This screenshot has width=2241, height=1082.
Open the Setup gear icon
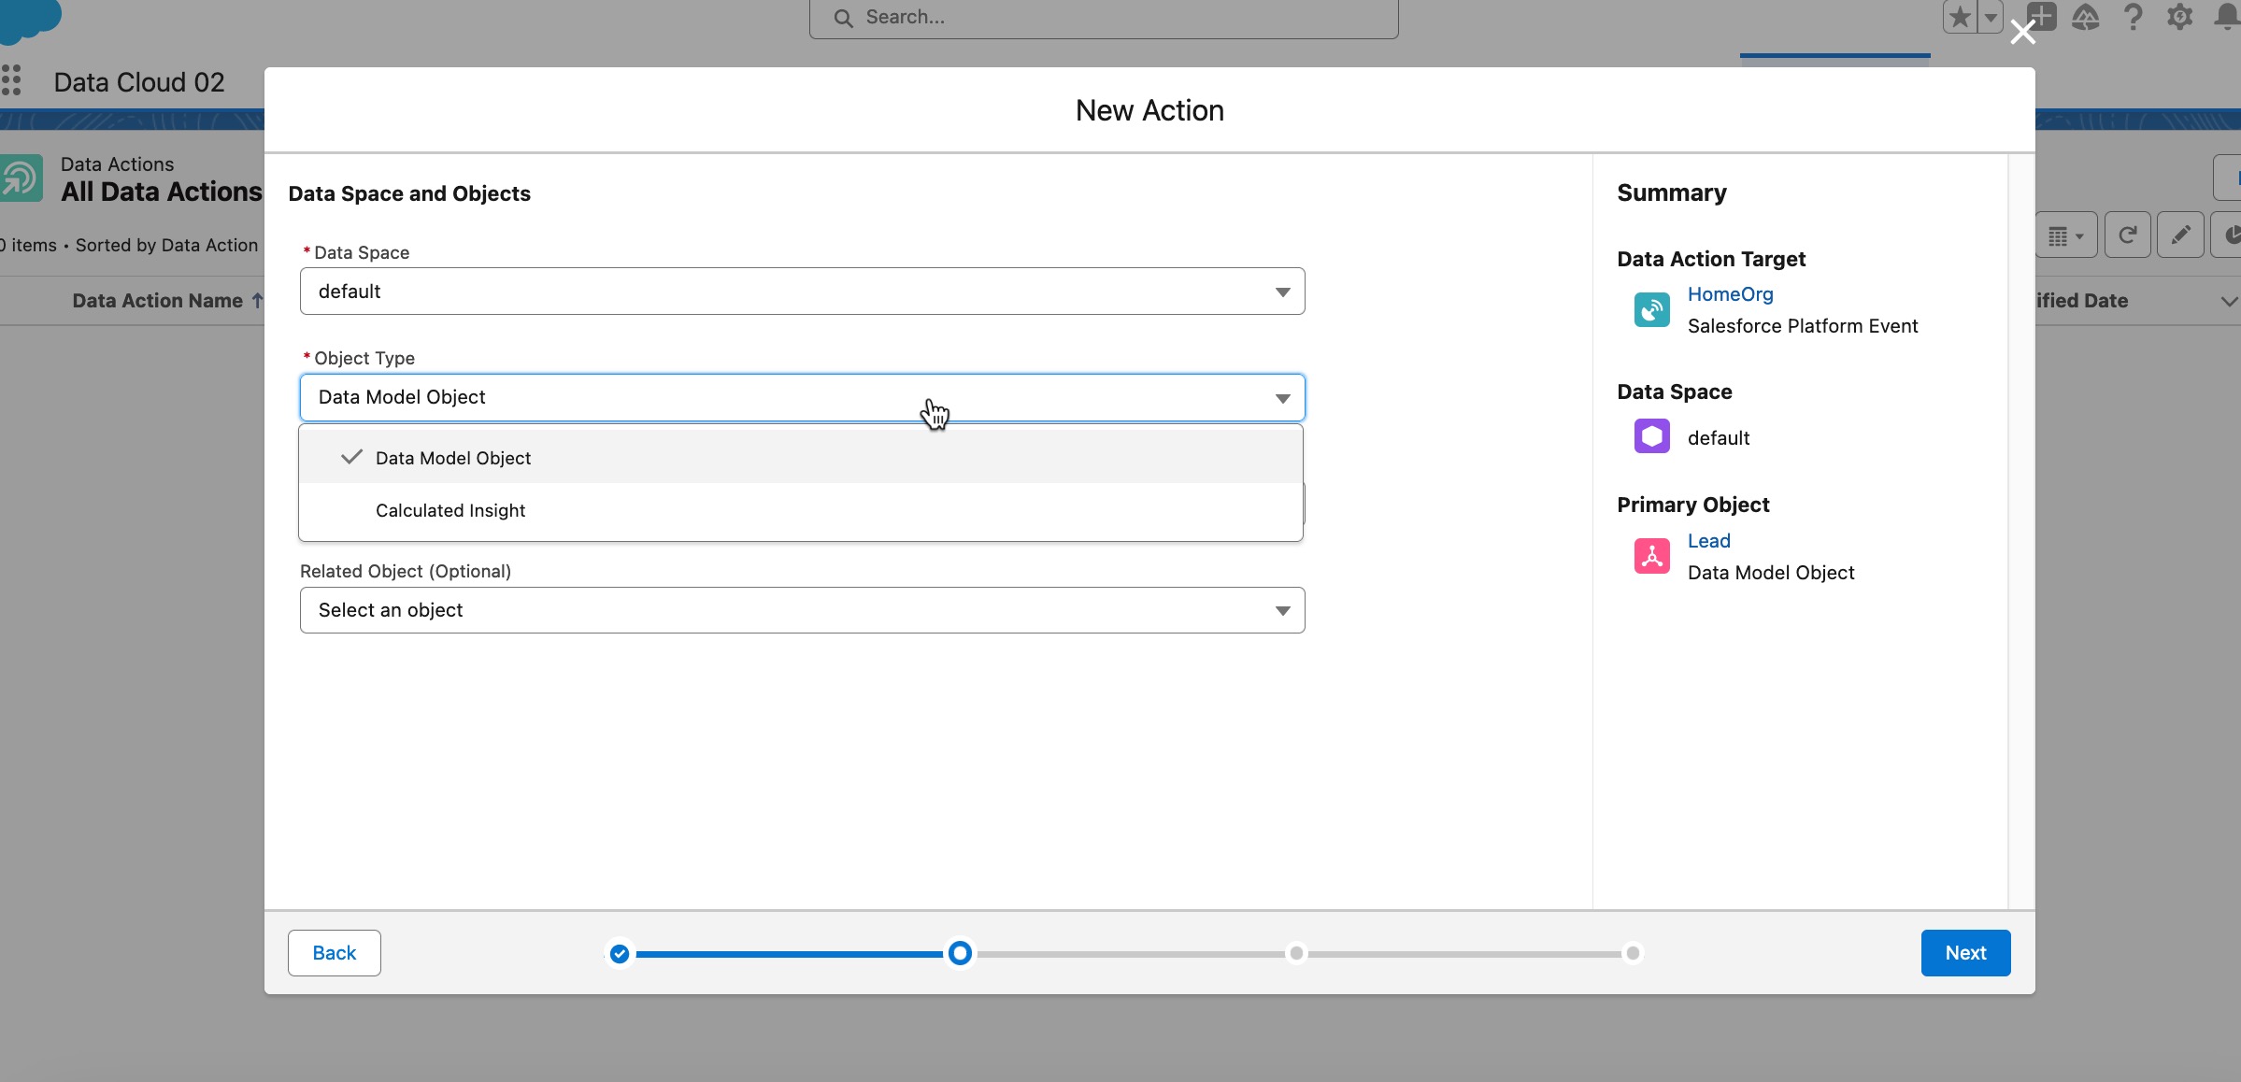[2179, 17]
